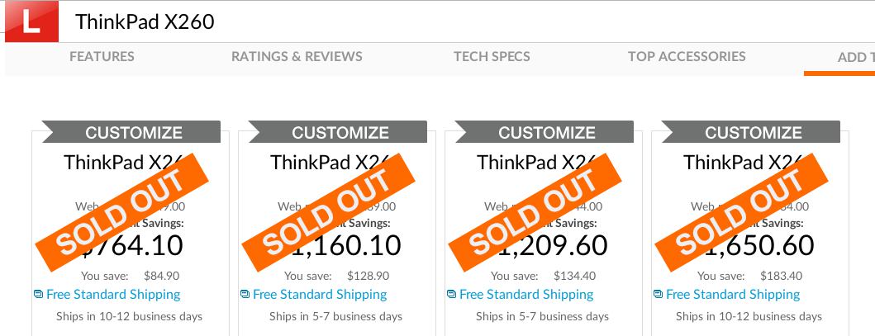This screenshot has width=875, height=336.
Task: Click shipping icon in the $764.10 card
Action: tap(39, 295)
